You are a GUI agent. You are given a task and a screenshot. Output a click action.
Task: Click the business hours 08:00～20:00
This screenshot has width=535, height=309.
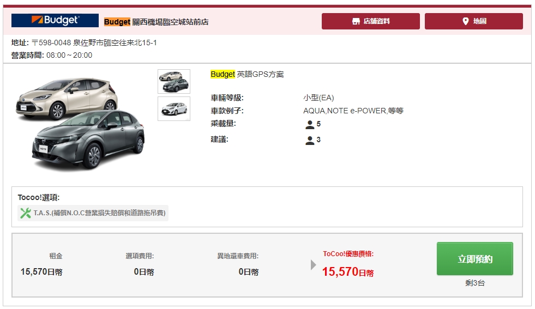point(69,55)
